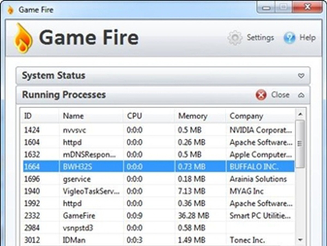Click process ID 1424
The height and width of the screenshot is (246, 327).
click(x=32, y=130)
